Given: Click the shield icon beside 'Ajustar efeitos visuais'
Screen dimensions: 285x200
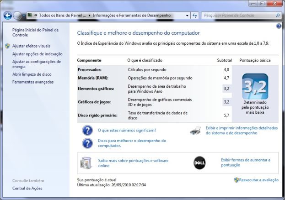Looking at the screenshot, I should pyautogui.click(x=7, y=46).
